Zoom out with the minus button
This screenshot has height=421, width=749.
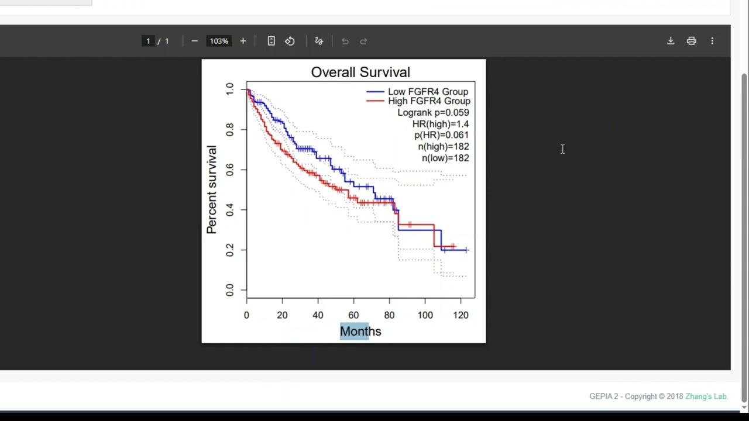coord(194,41)
